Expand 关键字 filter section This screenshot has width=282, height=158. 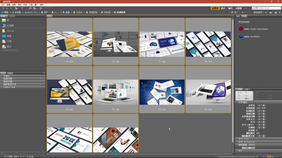click(x=22, y=76)
